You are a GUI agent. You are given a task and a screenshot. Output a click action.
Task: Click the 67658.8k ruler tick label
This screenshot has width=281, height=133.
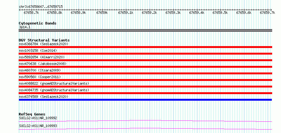click(x=55, y=13)
